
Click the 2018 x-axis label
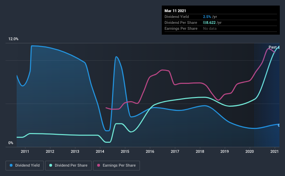click(200, 151)
